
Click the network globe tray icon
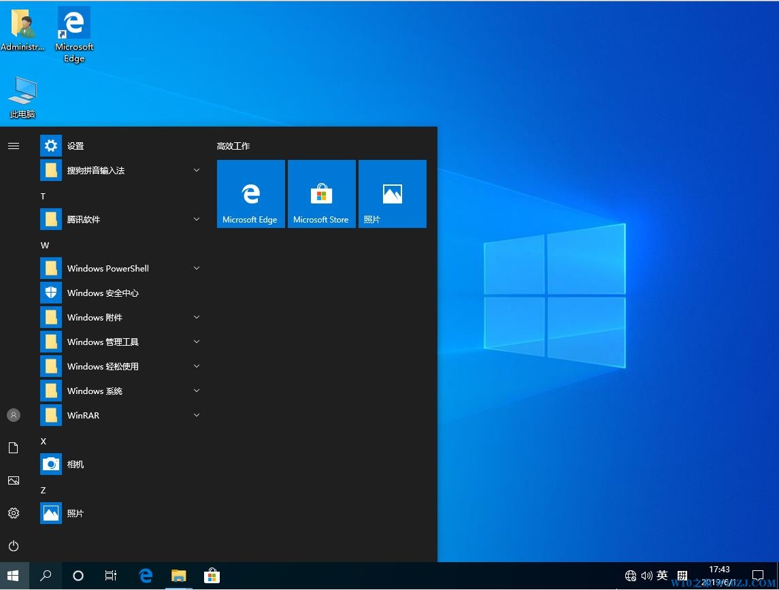click(x=631, y=576)
